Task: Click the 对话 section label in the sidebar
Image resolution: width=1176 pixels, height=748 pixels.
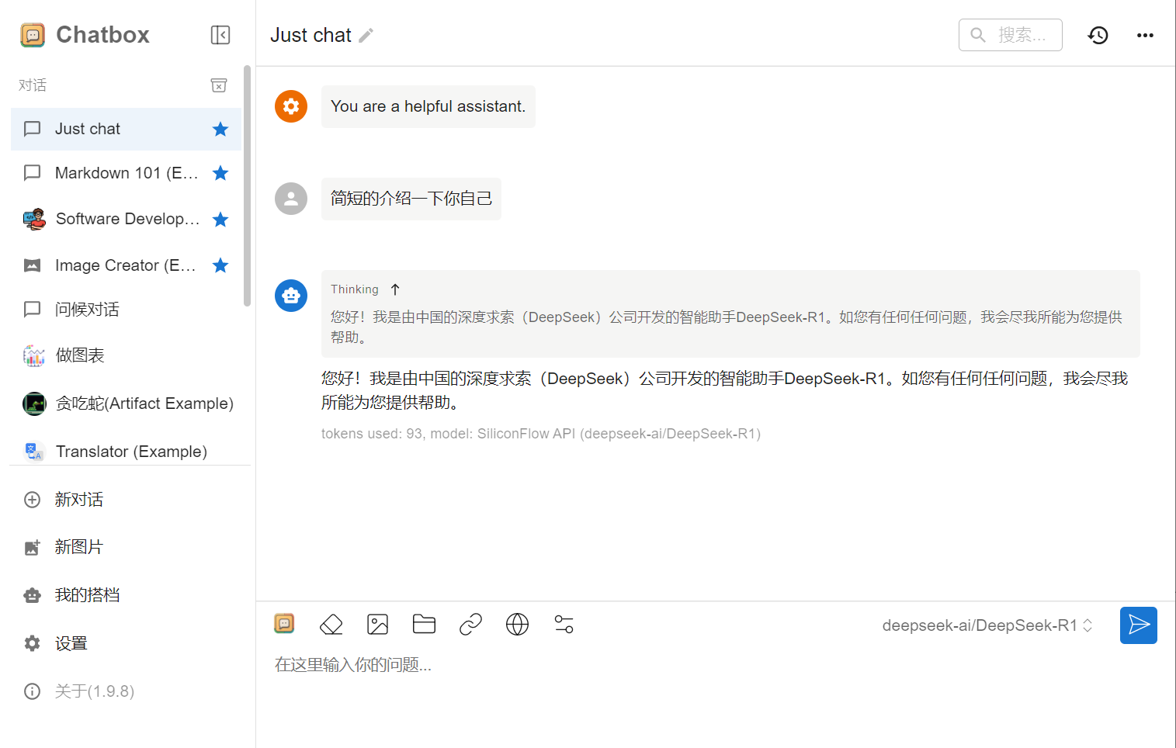Action: point(33,85)
